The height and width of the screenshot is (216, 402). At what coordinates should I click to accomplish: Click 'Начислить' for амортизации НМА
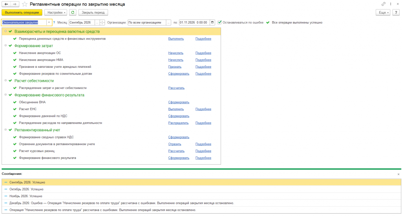tap(175, 60)
